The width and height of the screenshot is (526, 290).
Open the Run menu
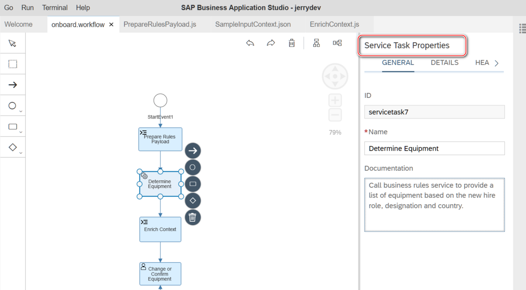pos(27,7)
